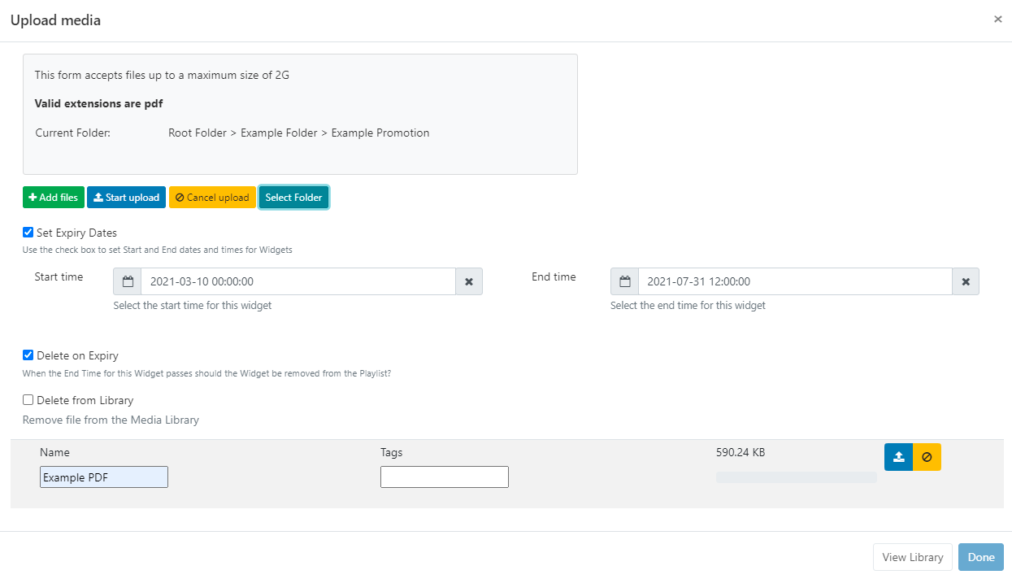
Task: Open the End time date field
Action: click(x=794, y=281)
